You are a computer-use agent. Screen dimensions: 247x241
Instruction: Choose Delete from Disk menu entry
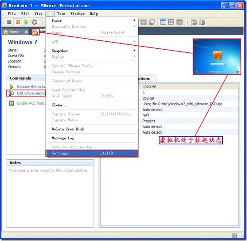click(92, 129)
